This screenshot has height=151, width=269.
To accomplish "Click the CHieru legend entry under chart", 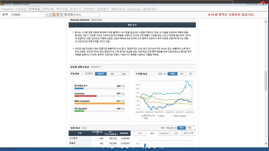I will (x=161, y=116).
